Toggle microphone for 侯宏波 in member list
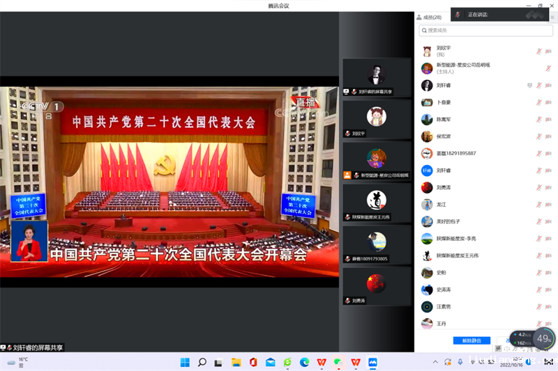Screen dimensions: 558x371 pos(538,136)
